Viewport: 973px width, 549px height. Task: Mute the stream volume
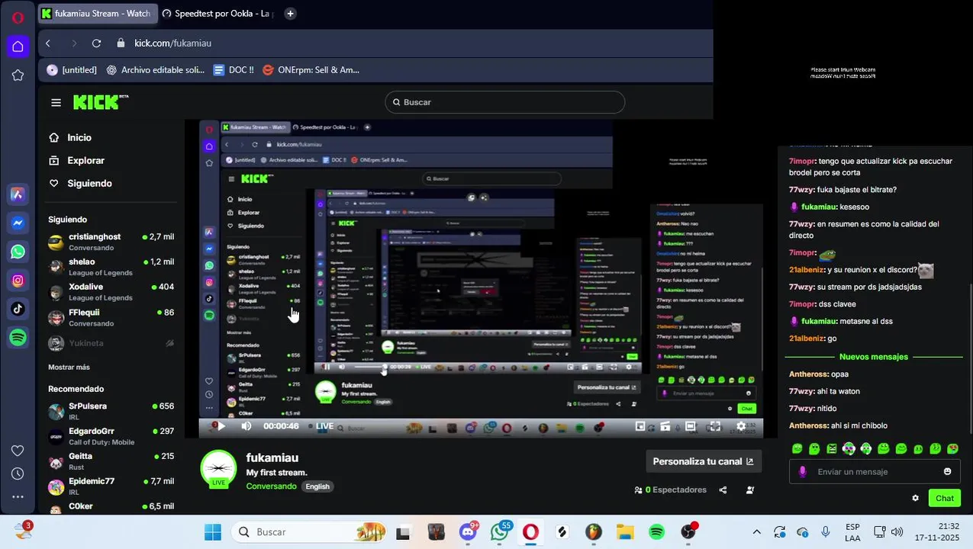point(246,426)
